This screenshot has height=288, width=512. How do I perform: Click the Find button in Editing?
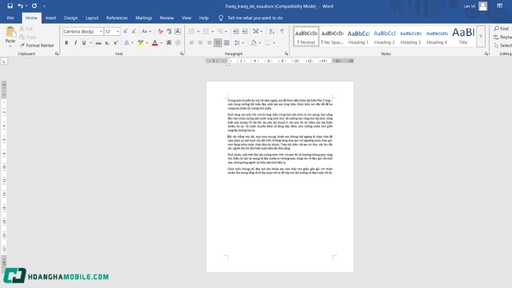501,29
